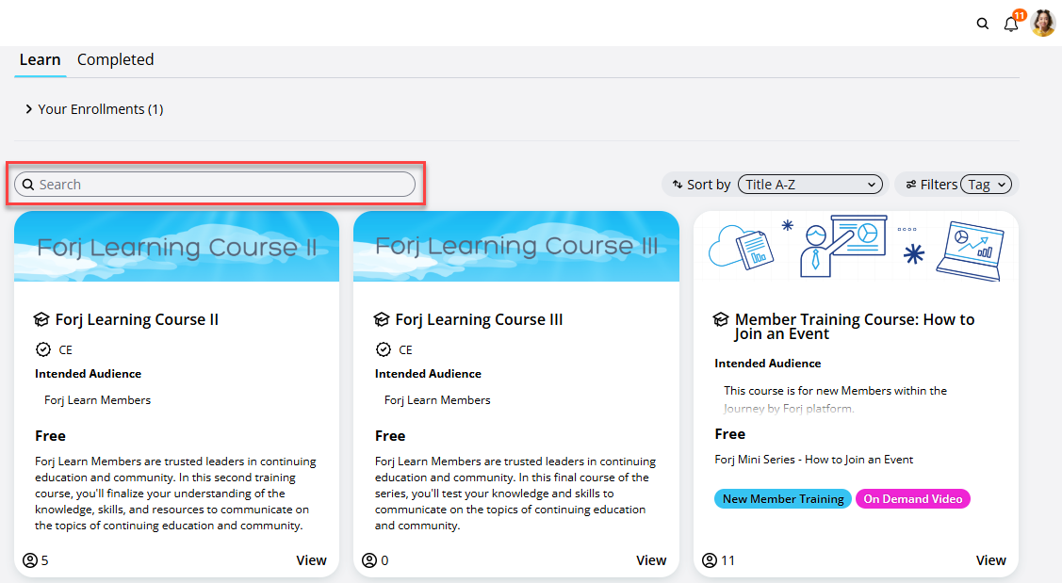Open Member Training Course: How to Join an Event title
The image size is (1062, 583).
coord(854,327)
